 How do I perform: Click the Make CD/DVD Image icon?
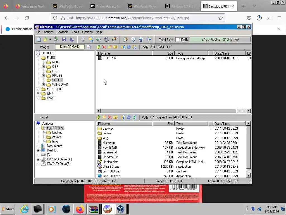click(x=83, y=39)
